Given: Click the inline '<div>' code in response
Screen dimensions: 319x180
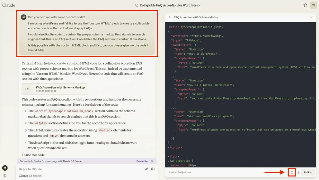Looking at the screenshot, I should point(54,136).
